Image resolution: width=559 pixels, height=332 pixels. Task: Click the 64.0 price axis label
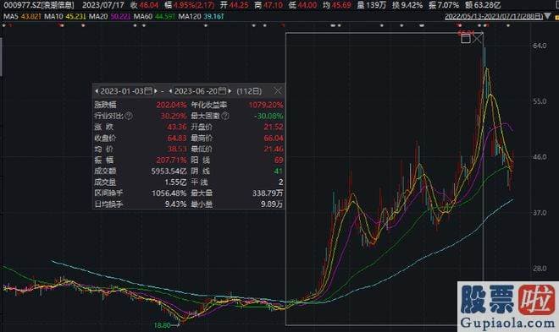540,46
